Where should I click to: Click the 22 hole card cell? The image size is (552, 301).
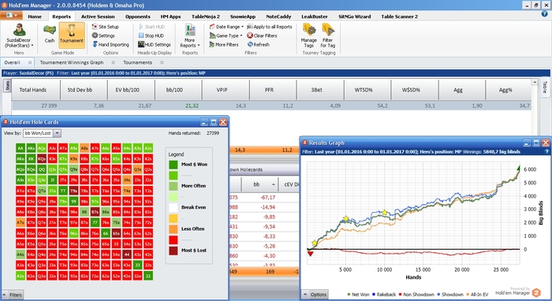148,276
